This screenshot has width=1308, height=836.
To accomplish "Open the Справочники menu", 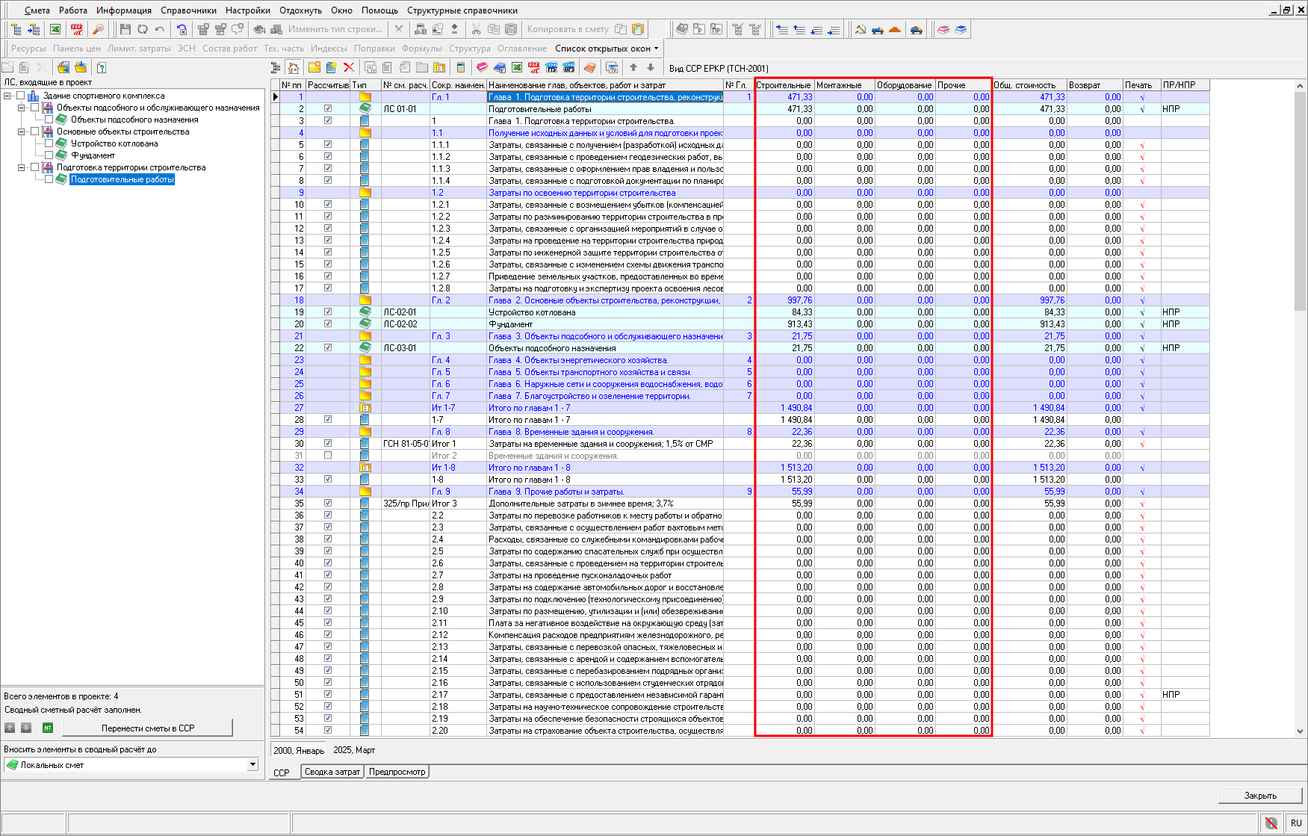I will click(188, 10).
